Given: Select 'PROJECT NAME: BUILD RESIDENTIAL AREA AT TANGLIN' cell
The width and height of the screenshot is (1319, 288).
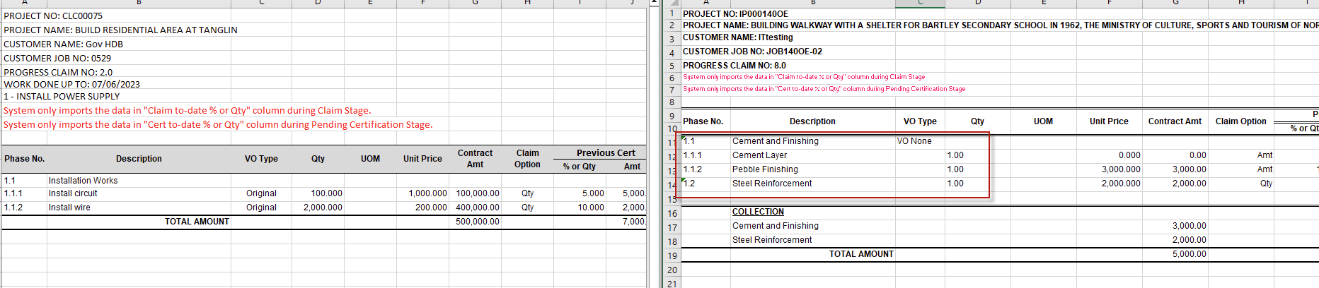Looking at the screenshot, I should [120, 30].
